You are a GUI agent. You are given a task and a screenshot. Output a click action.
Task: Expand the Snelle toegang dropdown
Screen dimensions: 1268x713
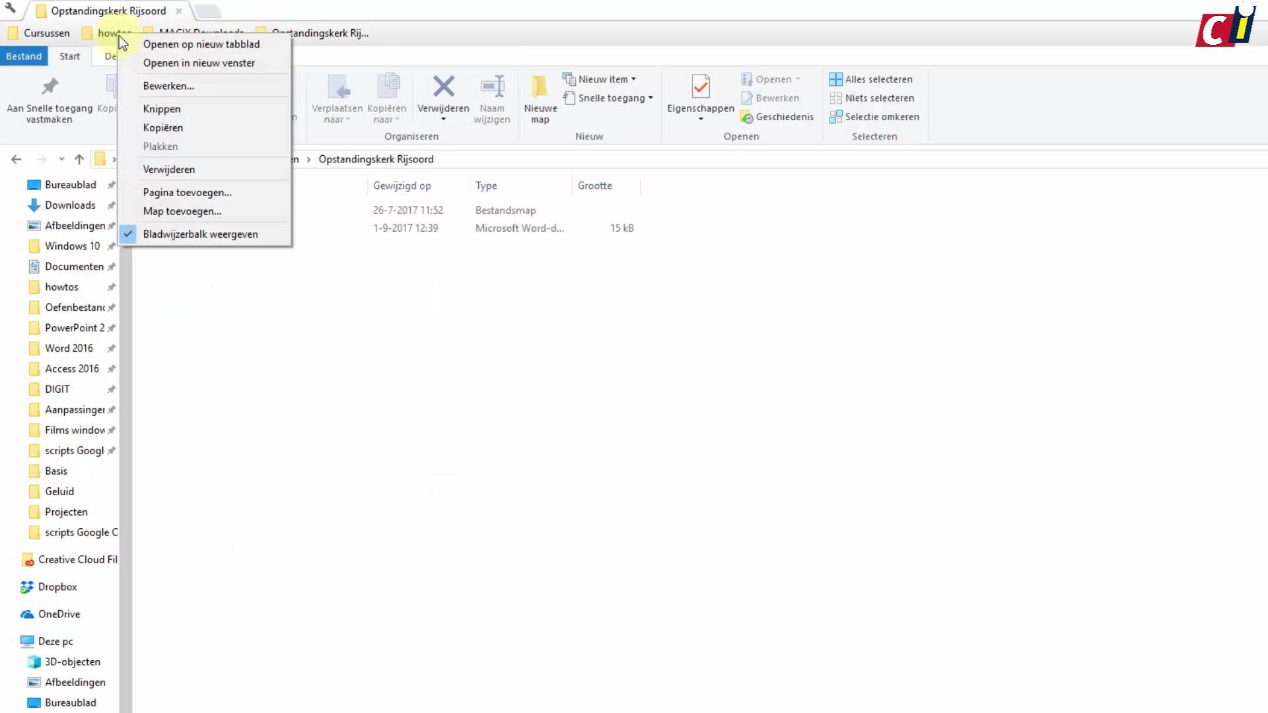(651, 98)
